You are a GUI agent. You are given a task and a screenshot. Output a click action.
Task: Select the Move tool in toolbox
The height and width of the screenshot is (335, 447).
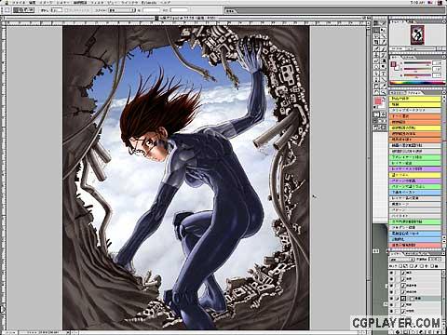click(x=383, y=30)
